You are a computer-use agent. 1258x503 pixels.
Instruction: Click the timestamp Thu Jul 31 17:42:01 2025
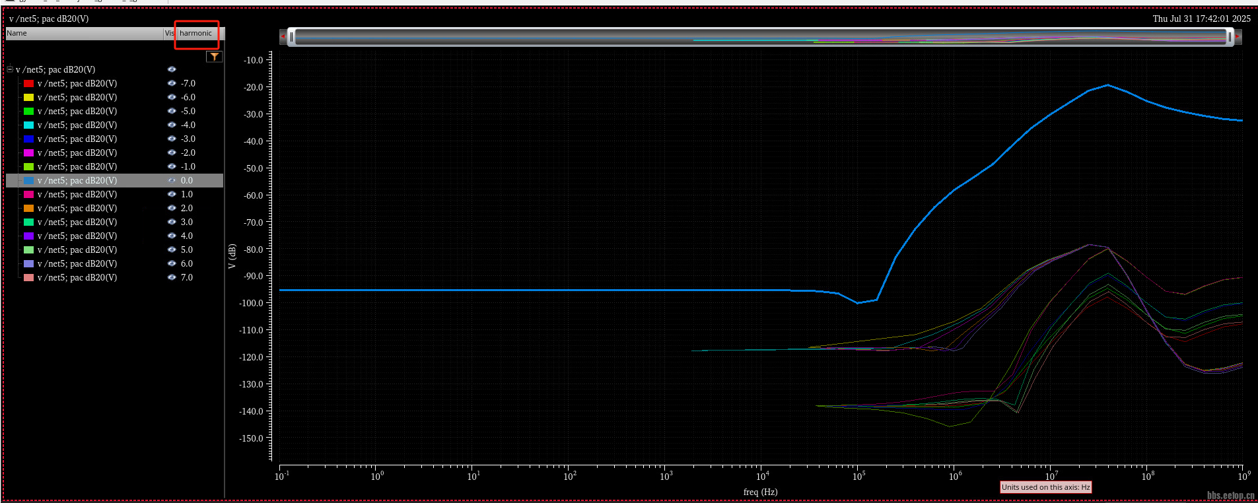(x=1201, y=18)
